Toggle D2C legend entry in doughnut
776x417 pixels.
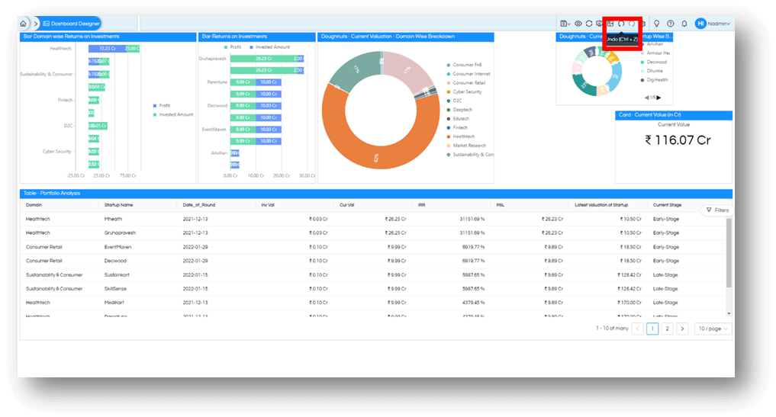click(454, 101)
